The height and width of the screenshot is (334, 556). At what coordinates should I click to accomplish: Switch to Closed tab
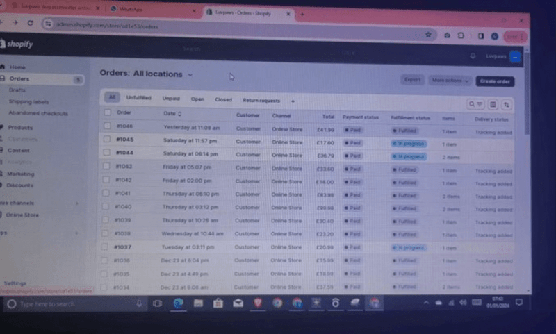point(223,100)
